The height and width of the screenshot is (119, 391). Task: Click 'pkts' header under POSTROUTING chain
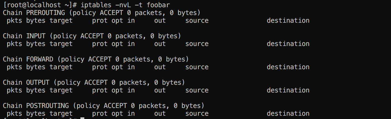[x=14, y=113]
